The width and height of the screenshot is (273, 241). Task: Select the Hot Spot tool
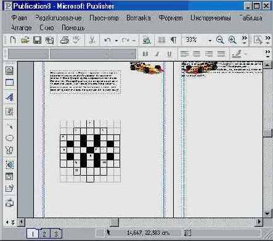(x=9, y=165)
